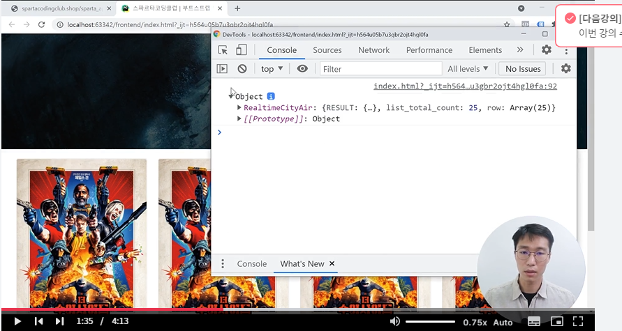622x331 pixels.
Task: Click the browser address bar URL
Action: pyautogui.click(x=170, y=24)
